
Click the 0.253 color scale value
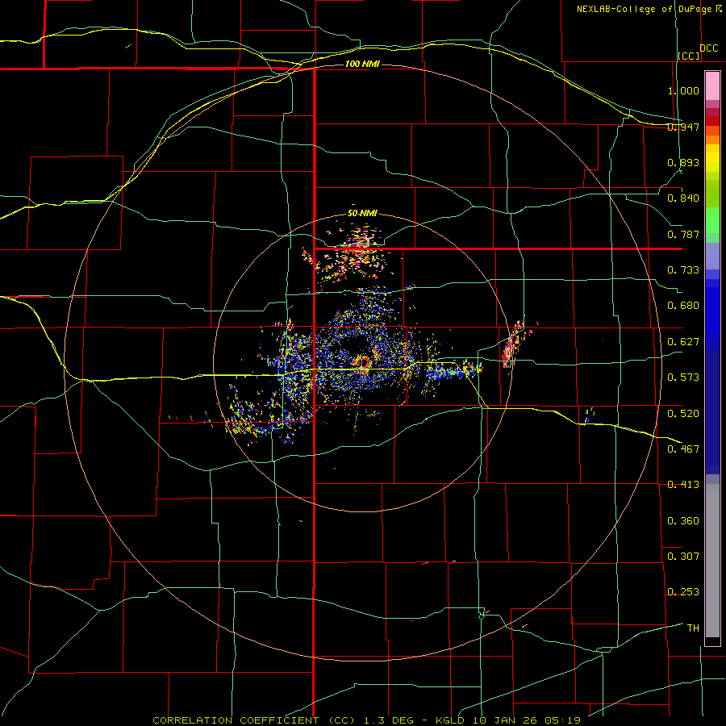tap(683, 592)
